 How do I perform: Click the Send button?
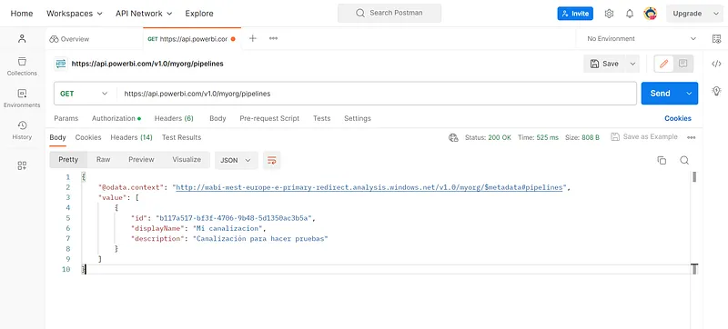[661, 94]
